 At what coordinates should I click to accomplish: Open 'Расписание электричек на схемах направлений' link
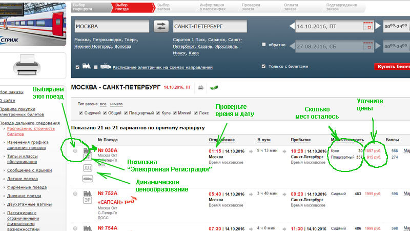(162, 67)
